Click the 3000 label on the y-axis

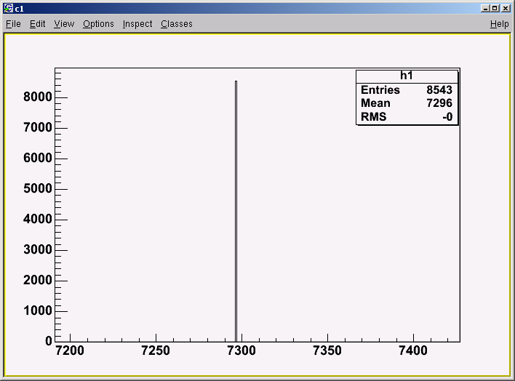coord(37,249)
